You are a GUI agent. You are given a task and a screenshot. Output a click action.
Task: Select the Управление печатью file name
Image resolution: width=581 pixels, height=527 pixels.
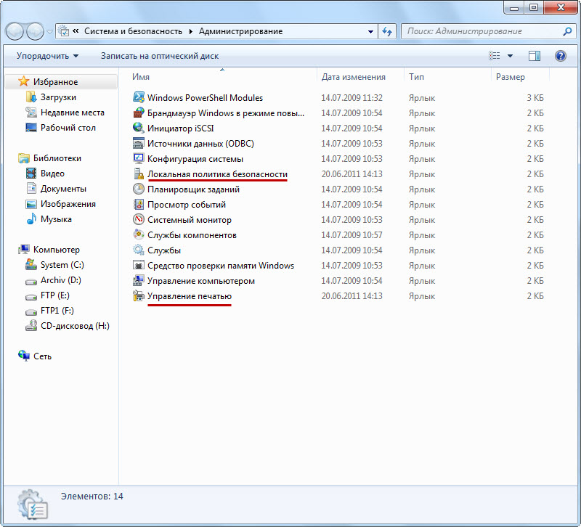click(x=190, y=296)
